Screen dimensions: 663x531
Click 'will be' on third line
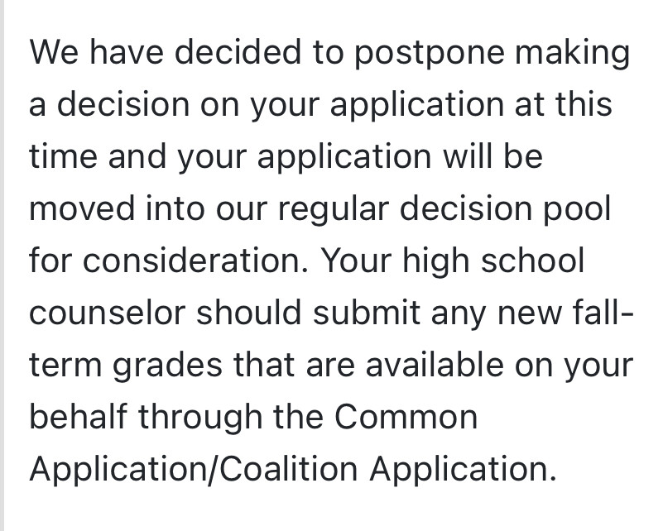[x=493, y=156]
